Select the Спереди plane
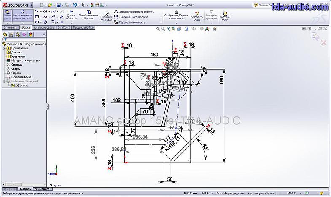This screenshot has width=331, height=197. (x=17, y=65)
